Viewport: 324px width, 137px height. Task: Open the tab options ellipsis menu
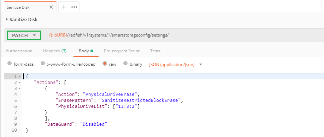click(x=74, y=7)
